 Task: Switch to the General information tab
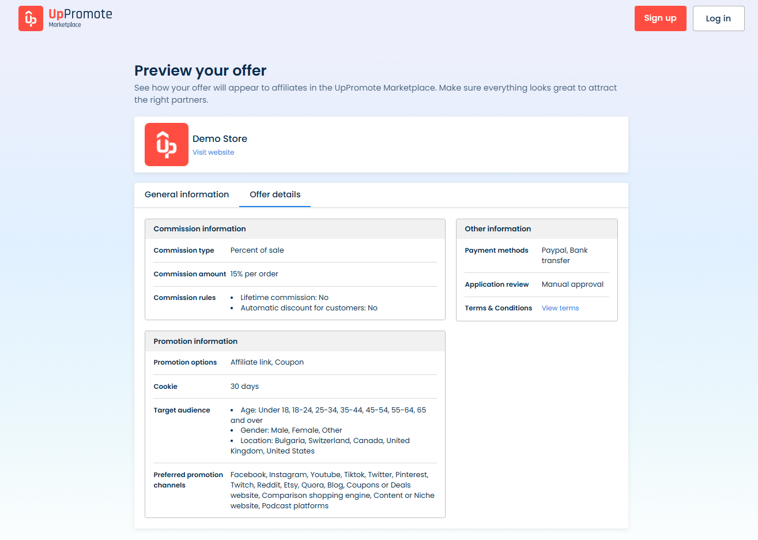(187, 194)
